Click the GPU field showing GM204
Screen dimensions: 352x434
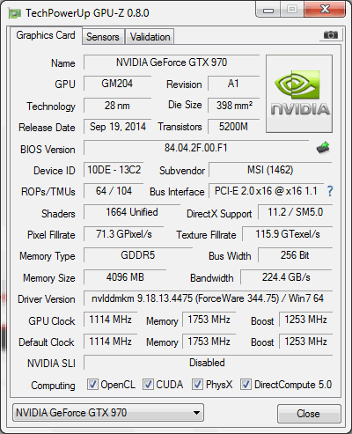[117, 84]
